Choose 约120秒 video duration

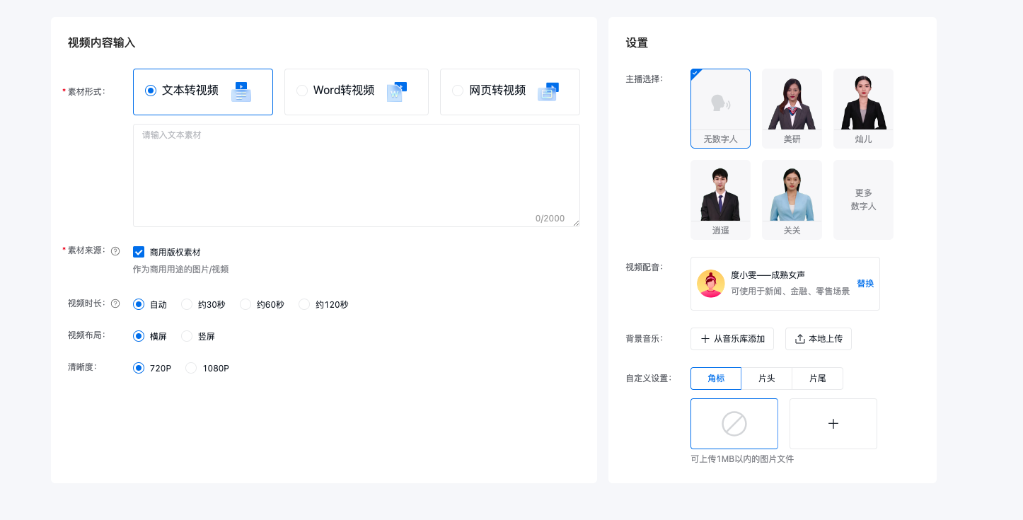(304, 304)
